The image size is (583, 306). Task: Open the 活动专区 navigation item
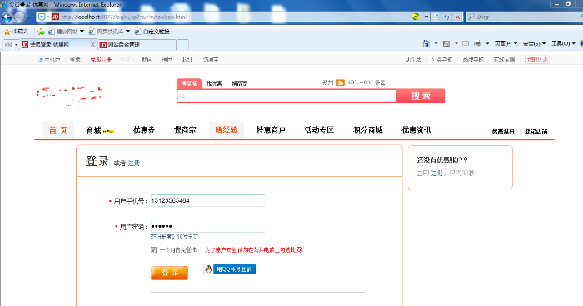pyautogui.click(x=319, y=131)
